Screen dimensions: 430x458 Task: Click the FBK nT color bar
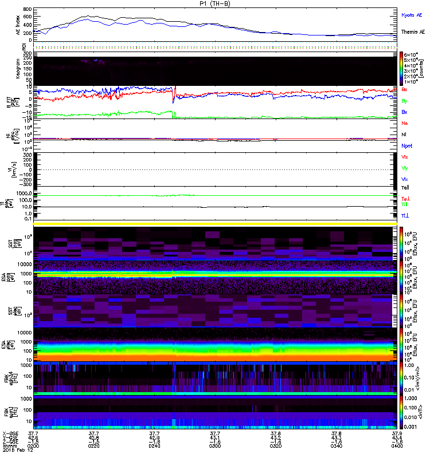(401, 412)
